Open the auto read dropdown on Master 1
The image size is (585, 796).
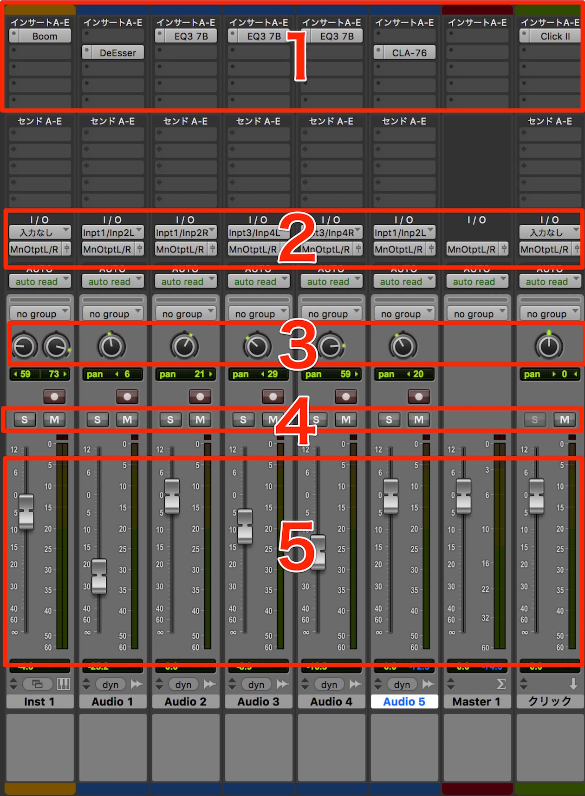[x=477, y=281]
